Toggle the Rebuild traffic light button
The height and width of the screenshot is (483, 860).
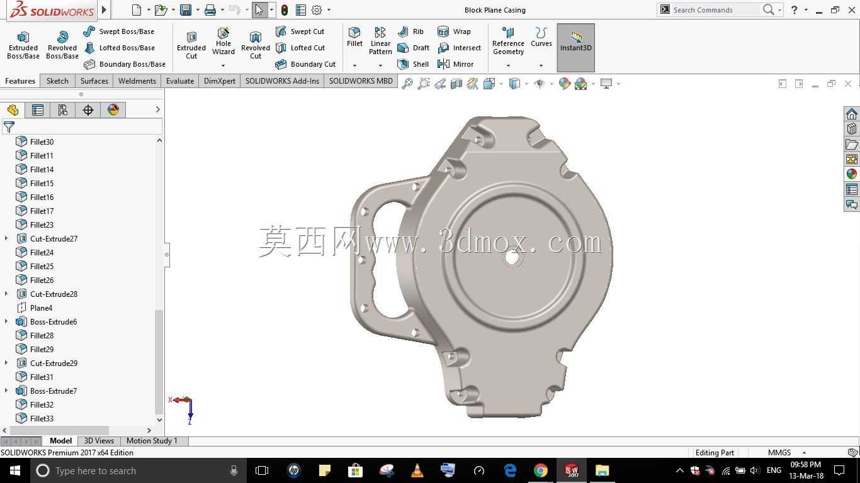(x=285, y=10)
